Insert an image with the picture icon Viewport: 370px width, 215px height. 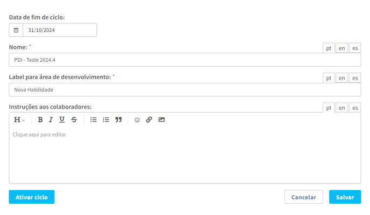click(x=161, y=120)
